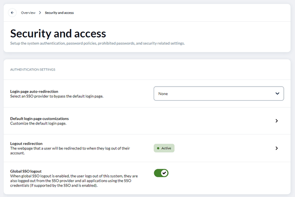Click the back arrow button
295x197 pixels.
click(12, 13)
